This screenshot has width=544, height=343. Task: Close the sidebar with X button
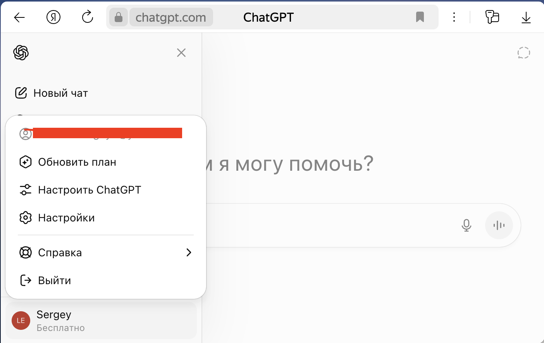181,53
